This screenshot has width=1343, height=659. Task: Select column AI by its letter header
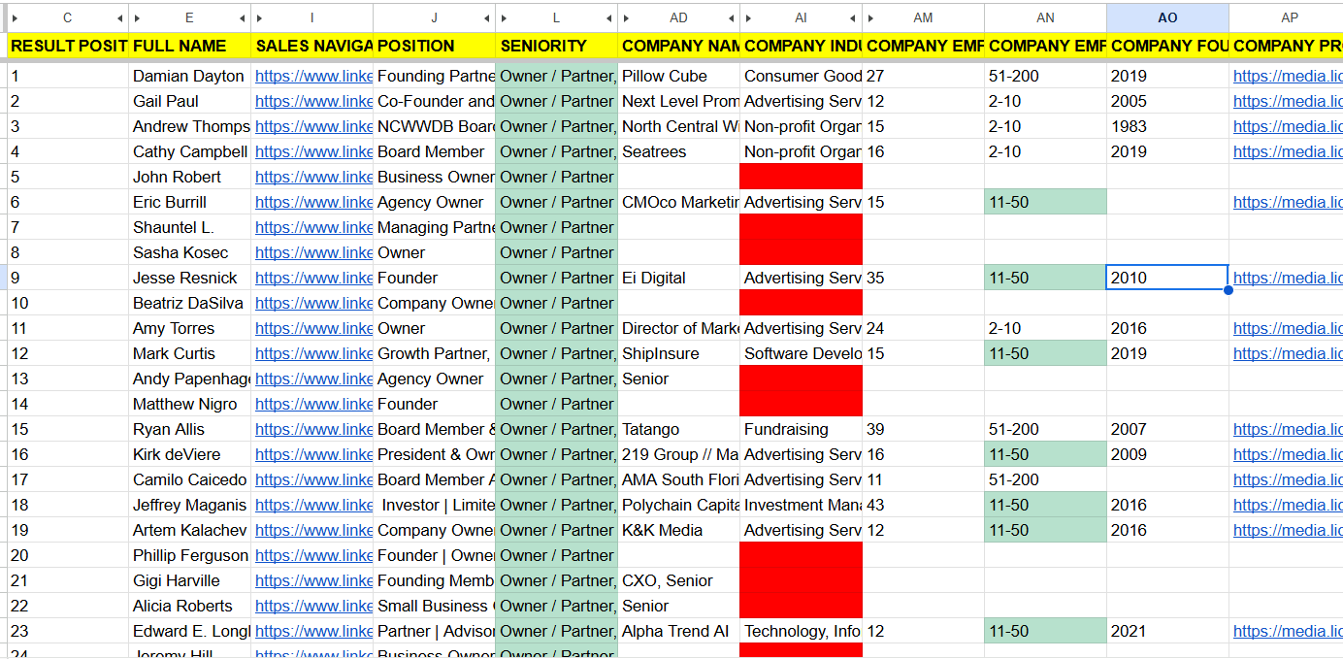point(801,18)
